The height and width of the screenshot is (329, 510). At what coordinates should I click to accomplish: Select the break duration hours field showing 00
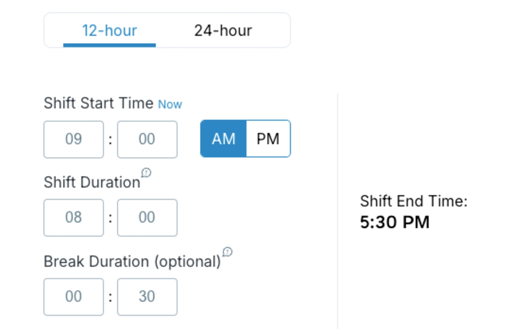point(74,297)
